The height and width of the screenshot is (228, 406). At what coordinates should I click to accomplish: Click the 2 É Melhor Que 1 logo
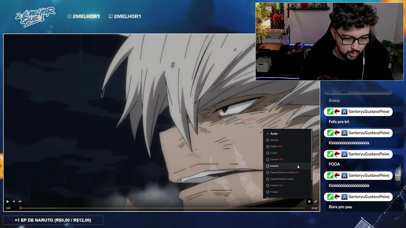(35, 17)
